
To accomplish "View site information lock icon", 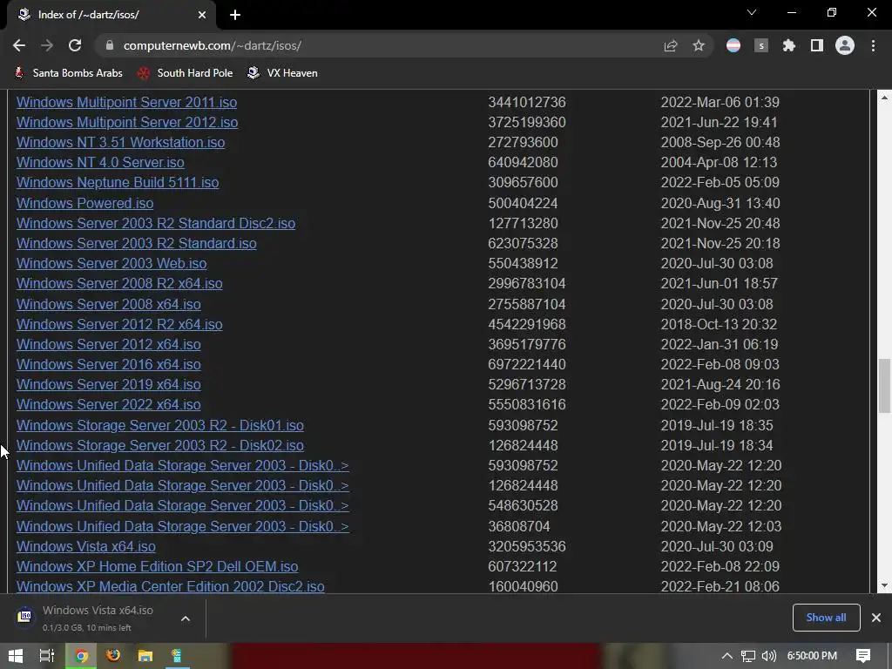I will [x=110, y=45].
